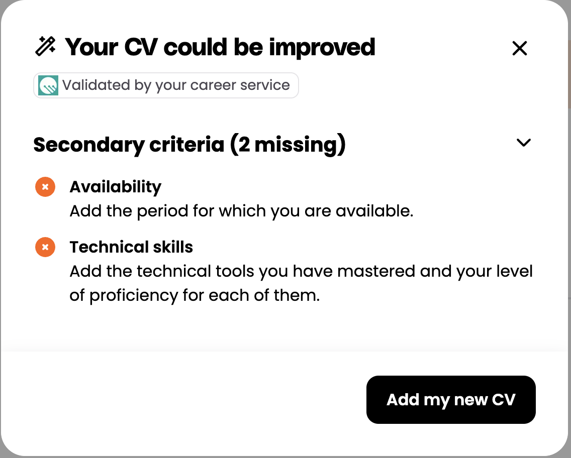
Task: Click the line "of proficiency for each of them."
Action: [x=195, y=295]
